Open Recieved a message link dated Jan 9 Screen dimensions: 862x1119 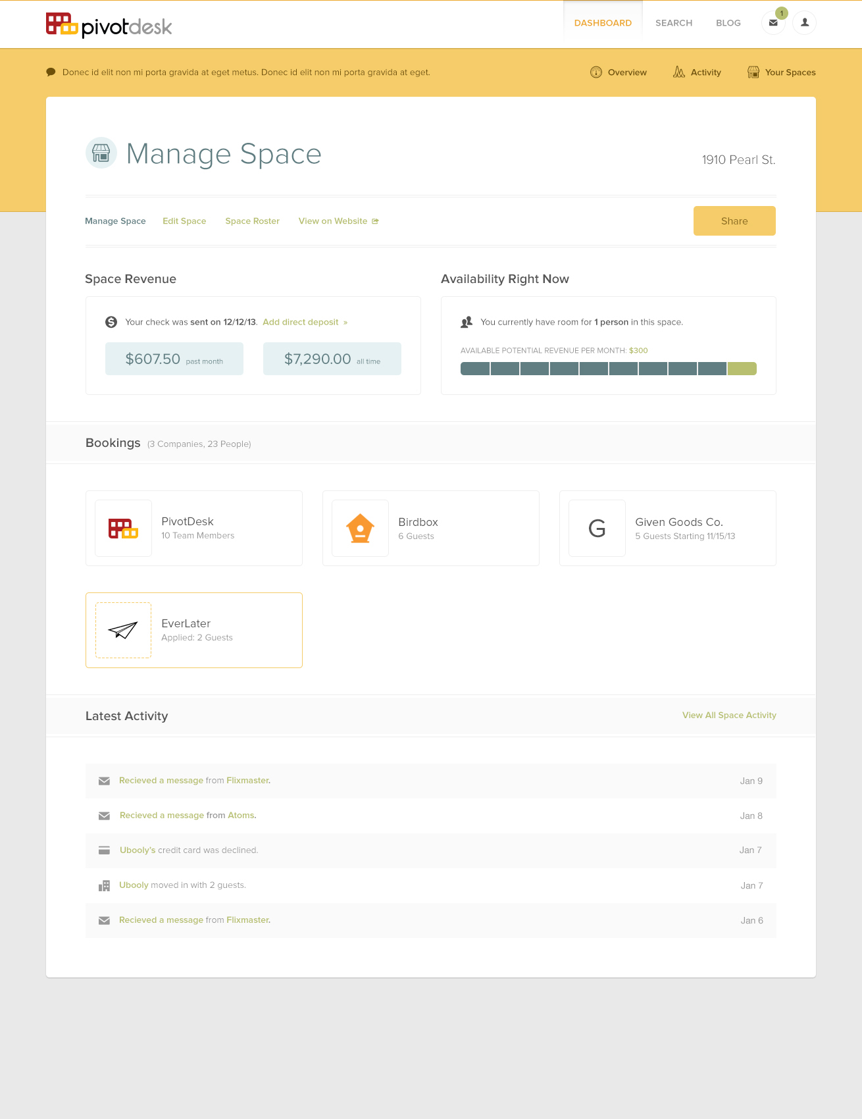(x=161, y=781)
